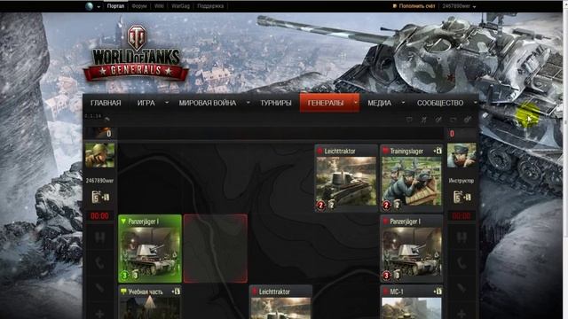The width and height of the screenshot is (568, 319).
Task: Expand the arrow next to СООБЩЕСТВО
Action: coord(475,103)
